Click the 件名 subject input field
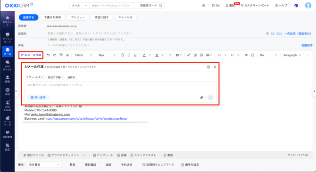The width and height of the screenshot is (316, 172). point(173,45)
